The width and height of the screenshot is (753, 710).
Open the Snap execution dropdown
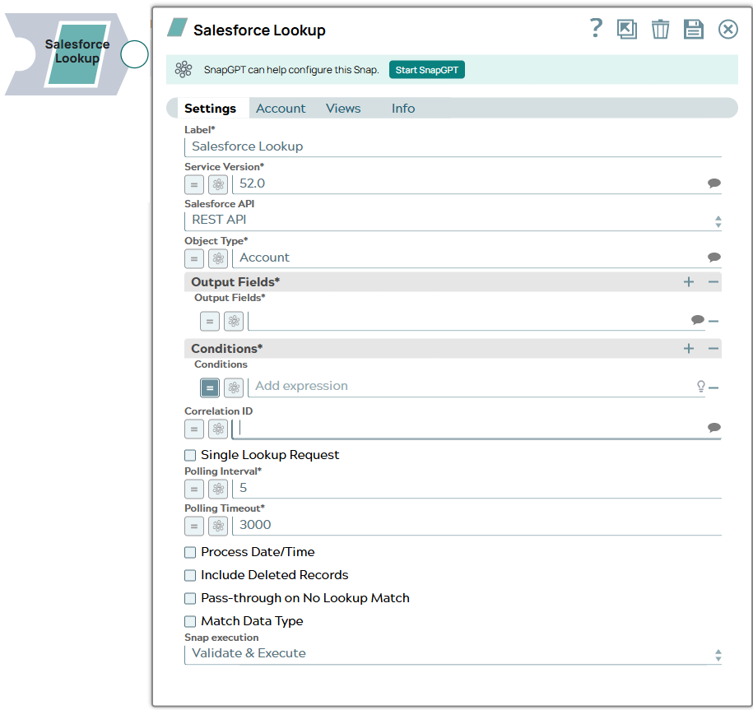pos(453,654)
